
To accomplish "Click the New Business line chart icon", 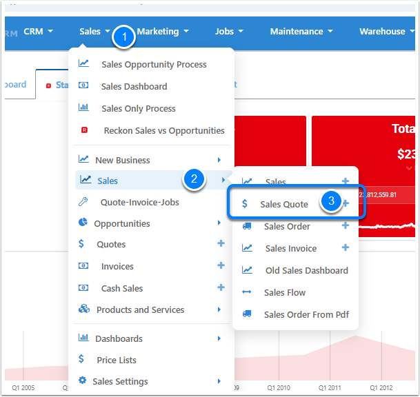I will pos(83,159).
